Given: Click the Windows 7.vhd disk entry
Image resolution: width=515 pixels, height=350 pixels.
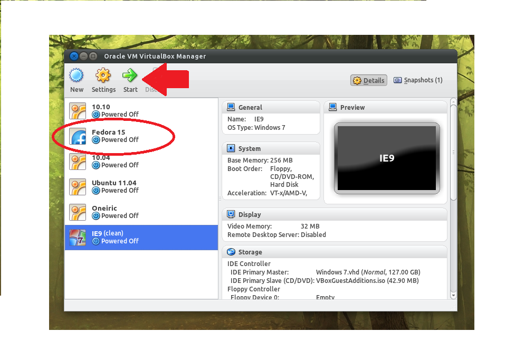Looking at the screenshot, I should [368, 272].
